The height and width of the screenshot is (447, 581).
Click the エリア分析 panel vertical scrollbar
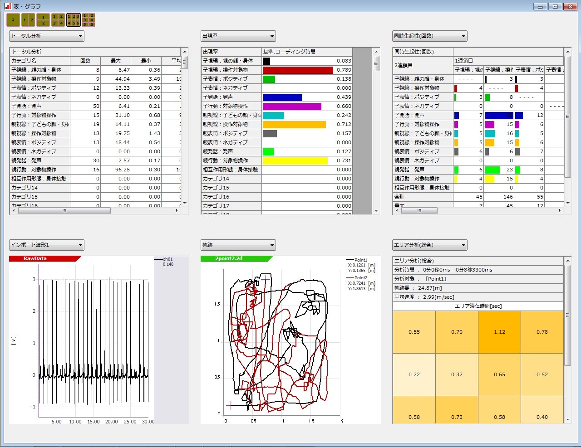click(567, 340)
